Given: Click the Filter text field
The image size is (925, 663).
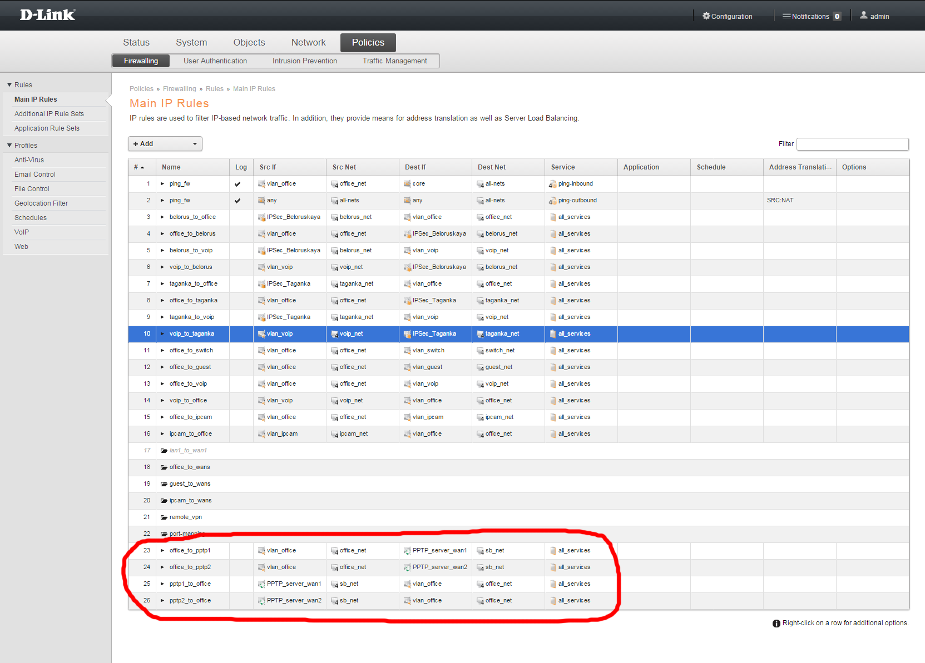Looking at the screenshot, I should (852, 144).
